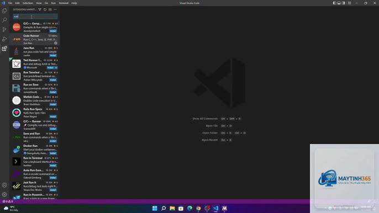This screenshot has height=213, width=379.
Task: Open Microsoft Edge from taskbar
Action: click(189, 208)
